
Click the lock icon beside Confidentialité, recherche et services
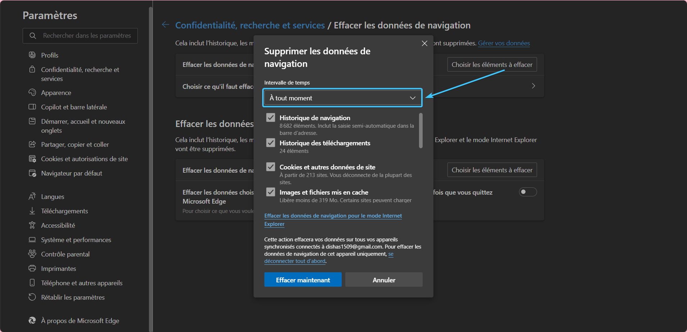[x=32, y=69]
